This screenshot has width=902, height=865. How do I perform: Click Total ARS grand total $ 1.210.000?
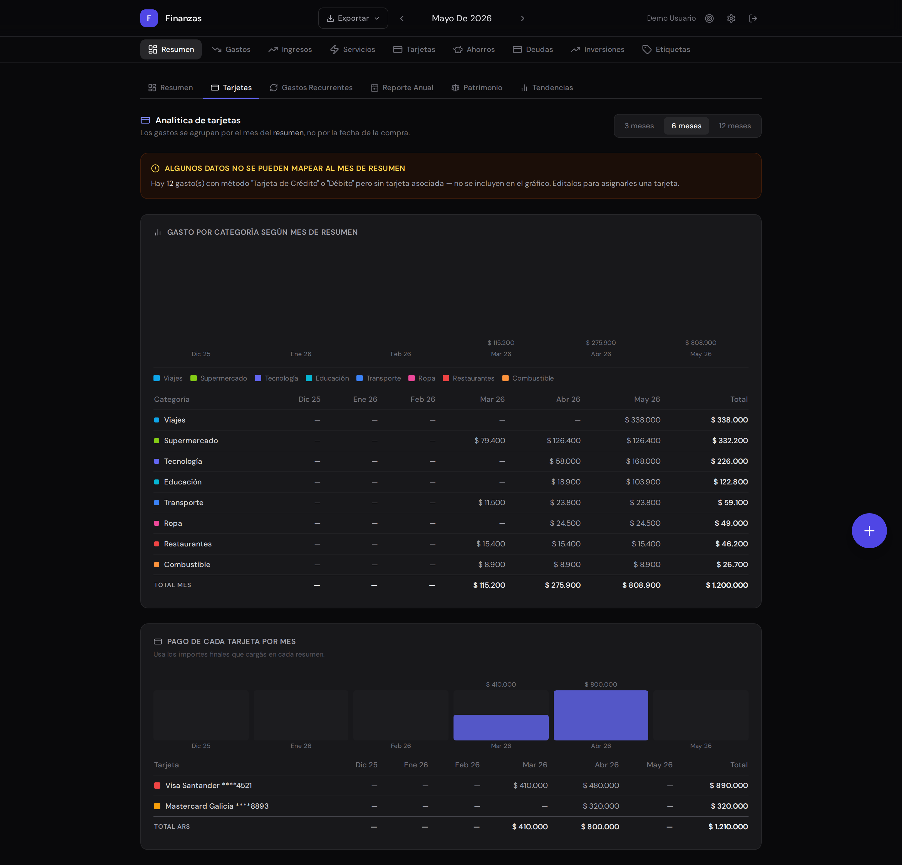[728, 827]
